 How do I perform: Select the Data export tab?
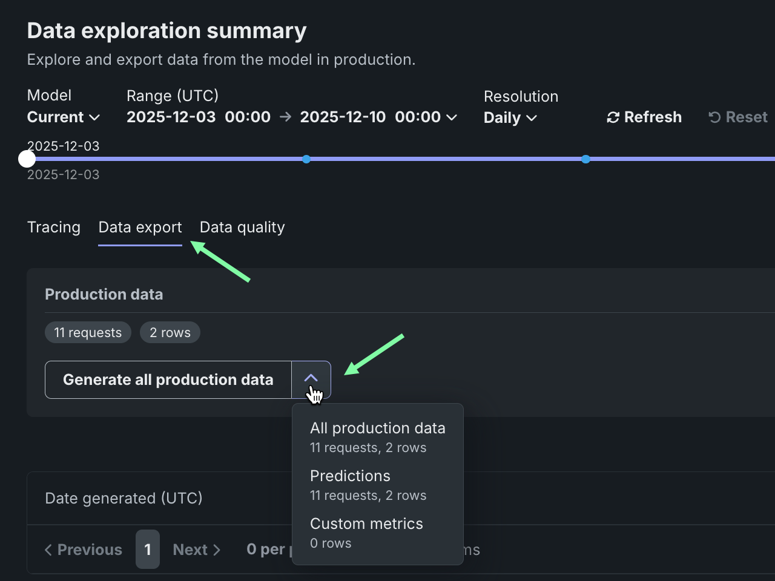pyautogui.click(x=140, y=228)
